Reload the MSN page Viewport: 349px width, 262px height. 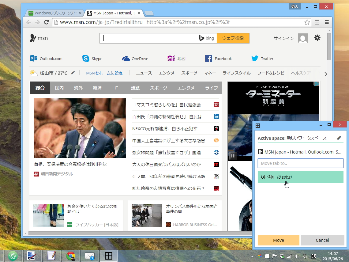tap(46, 22)
